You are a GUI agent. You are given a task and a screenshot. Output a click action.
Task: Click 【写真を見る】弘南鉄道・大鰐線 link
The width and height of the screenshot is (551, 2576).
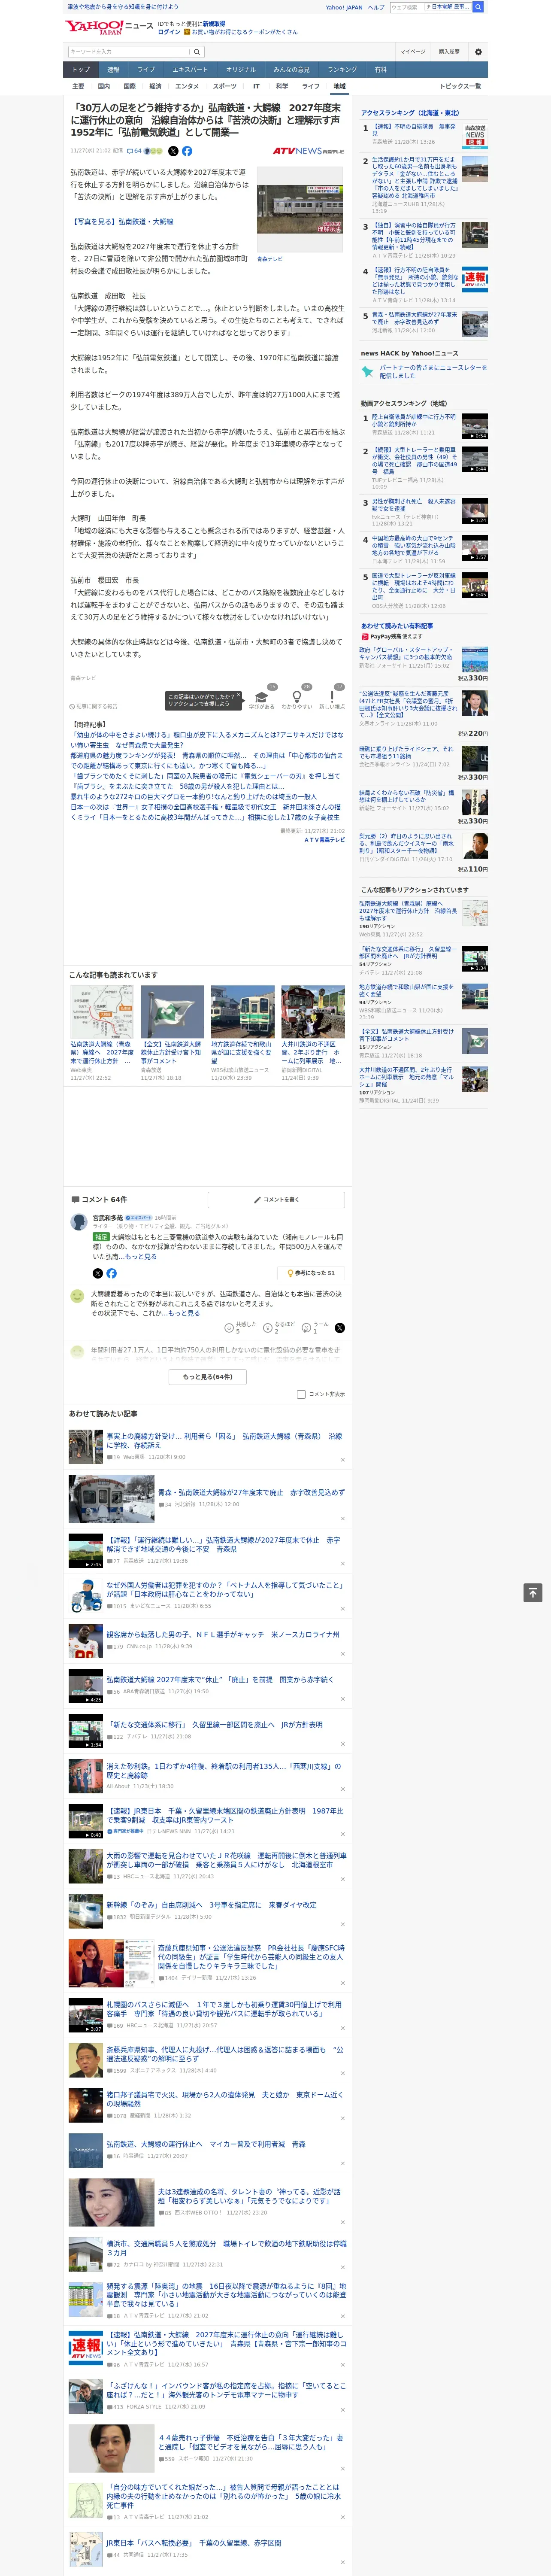pyautogui.click(x=121, y=222)
